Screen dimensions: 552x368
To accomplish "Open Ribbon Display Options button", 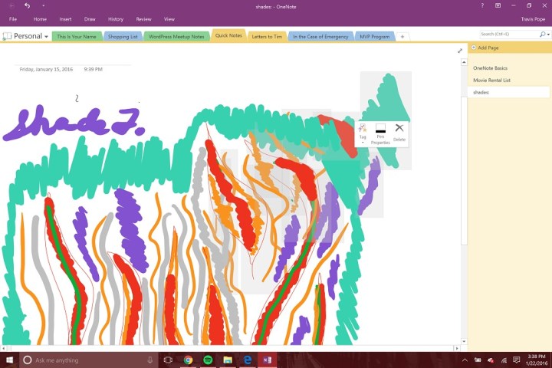I will [498, 5].
